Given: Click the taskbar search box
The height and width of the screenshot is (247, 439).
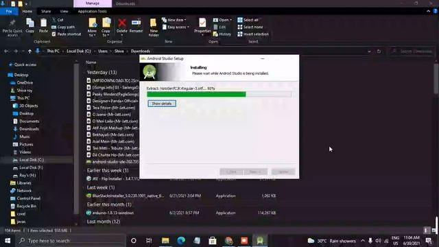Looking at the screenshot, I should [x=70, y=241].
